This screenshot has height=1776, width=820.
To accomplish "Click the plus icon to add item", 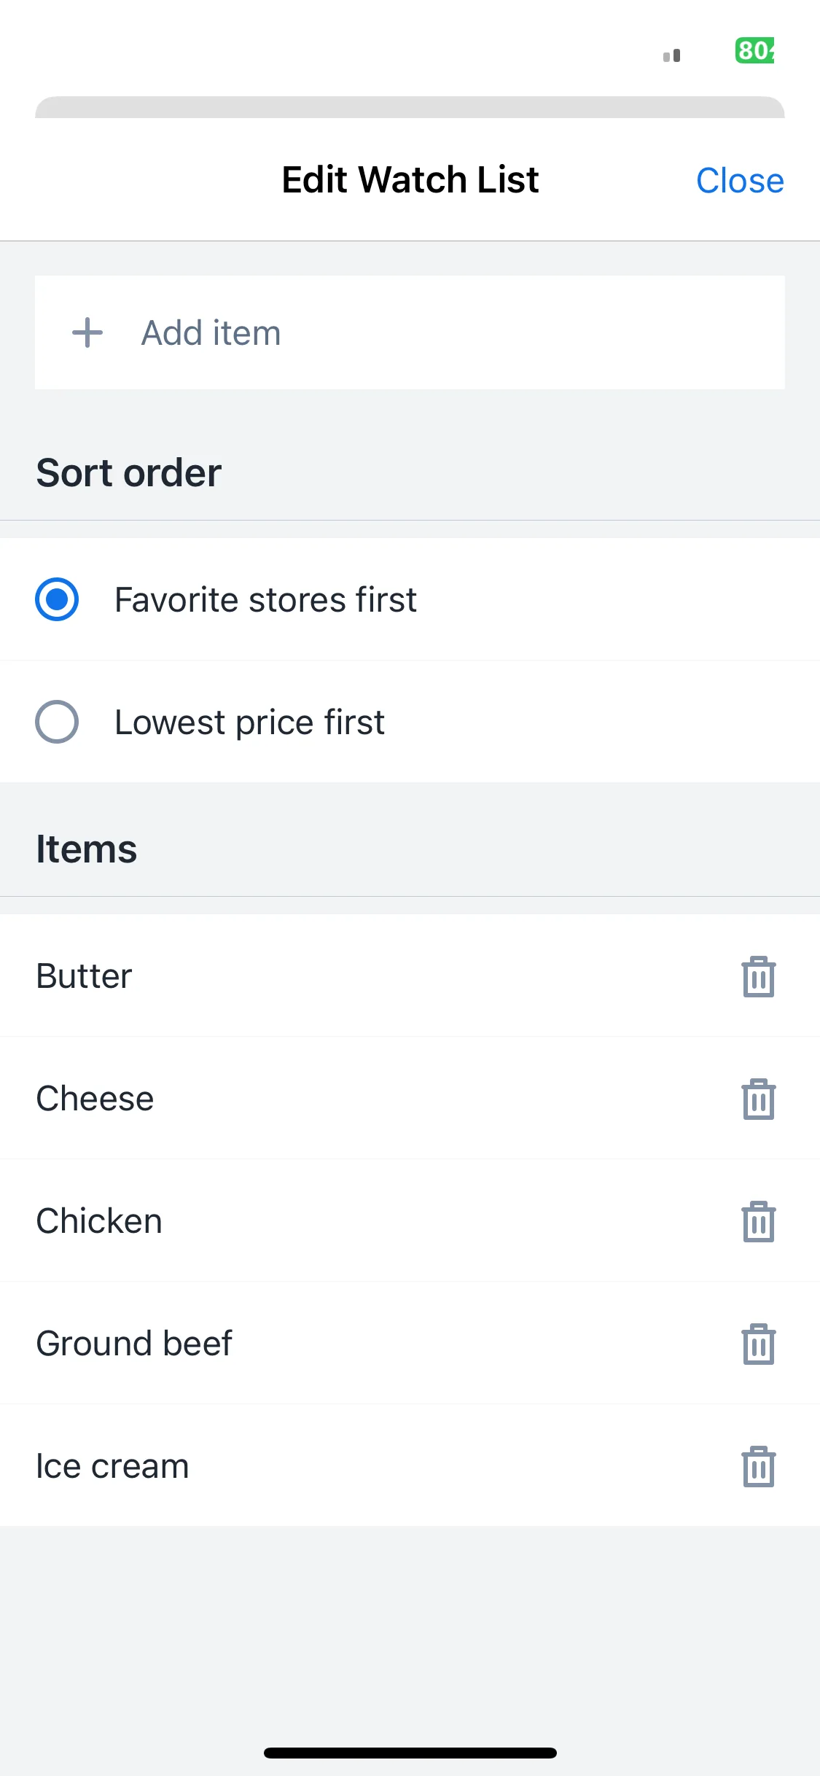I will [87, 332].
